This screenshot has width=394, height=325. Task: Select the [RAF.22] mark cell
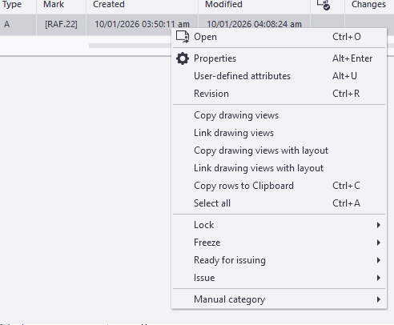coord(61,25)
